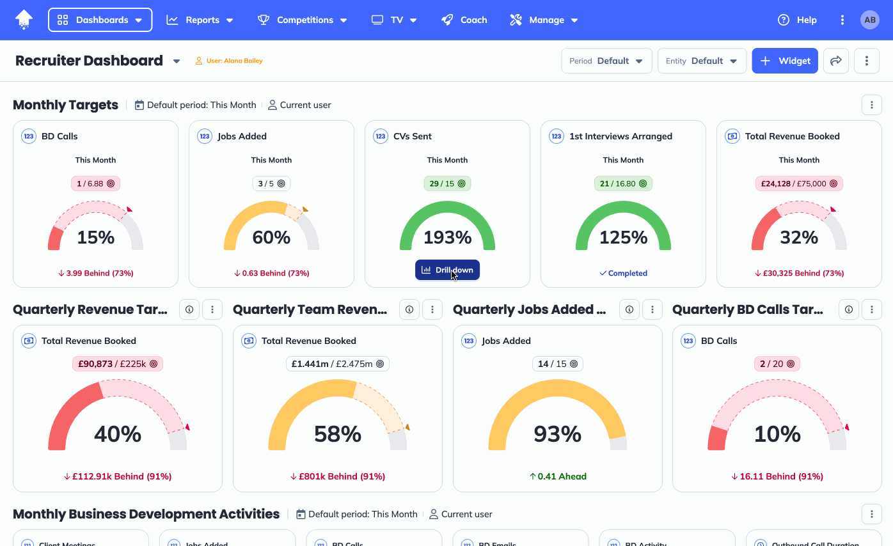Screen dimensions: 893x546
Task: Click the share arrow icon beside Widget
Action: pos(835,61)
